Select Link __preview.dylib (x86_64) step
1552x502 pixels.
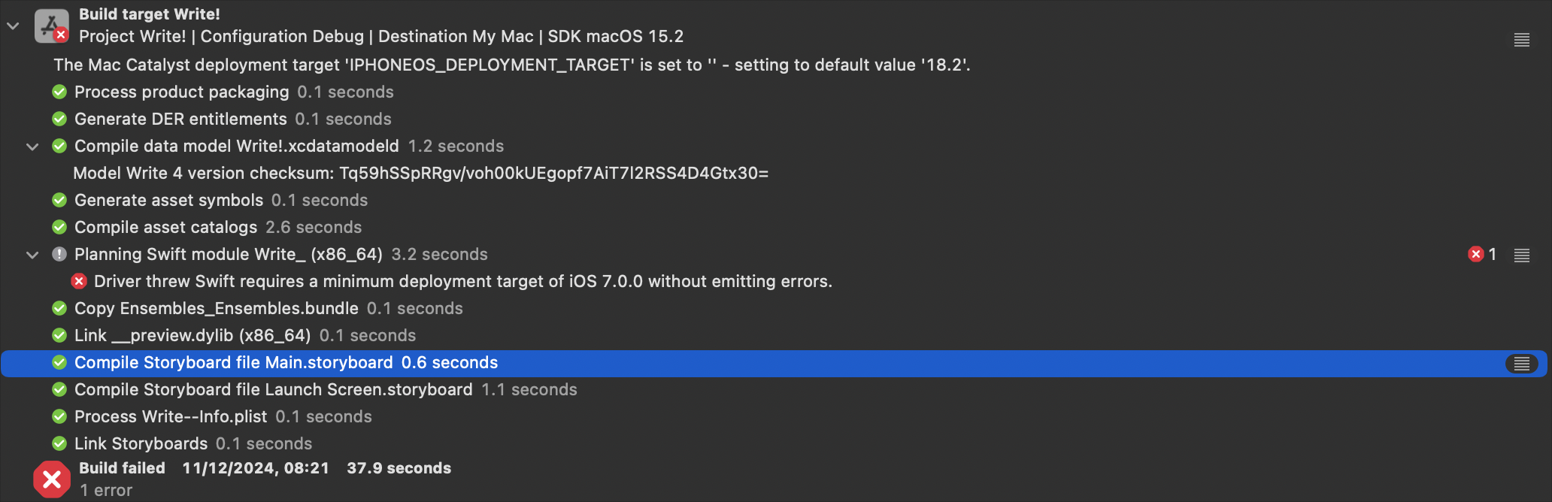click(x=776, y=335)
